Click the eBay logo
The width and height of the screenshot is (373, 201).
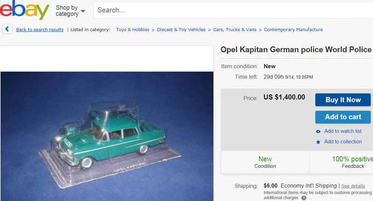[25, 10]
